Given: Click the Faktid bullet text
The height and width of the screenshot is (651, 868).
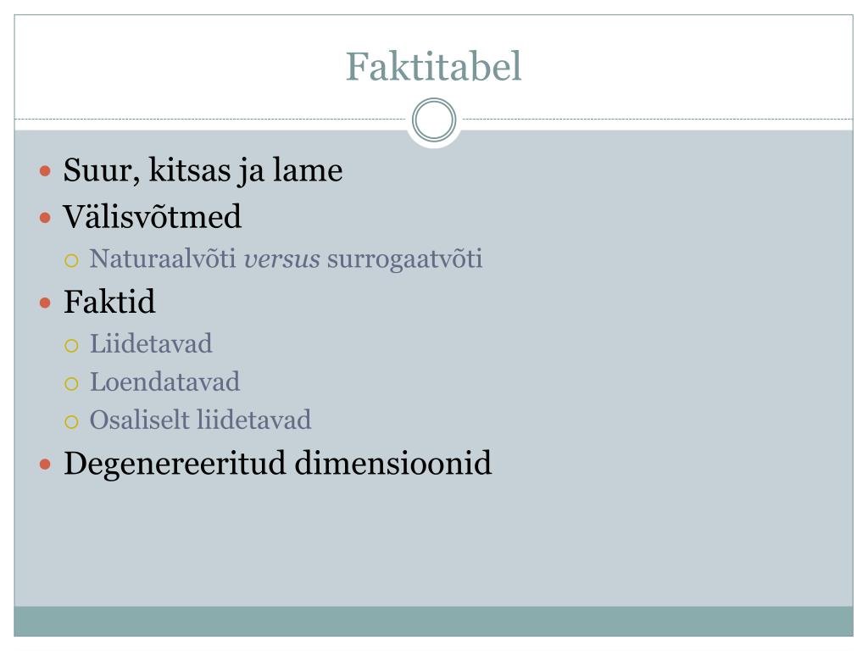Looking at the screenshot, I should pyautogui.click(x=109, y=302).
